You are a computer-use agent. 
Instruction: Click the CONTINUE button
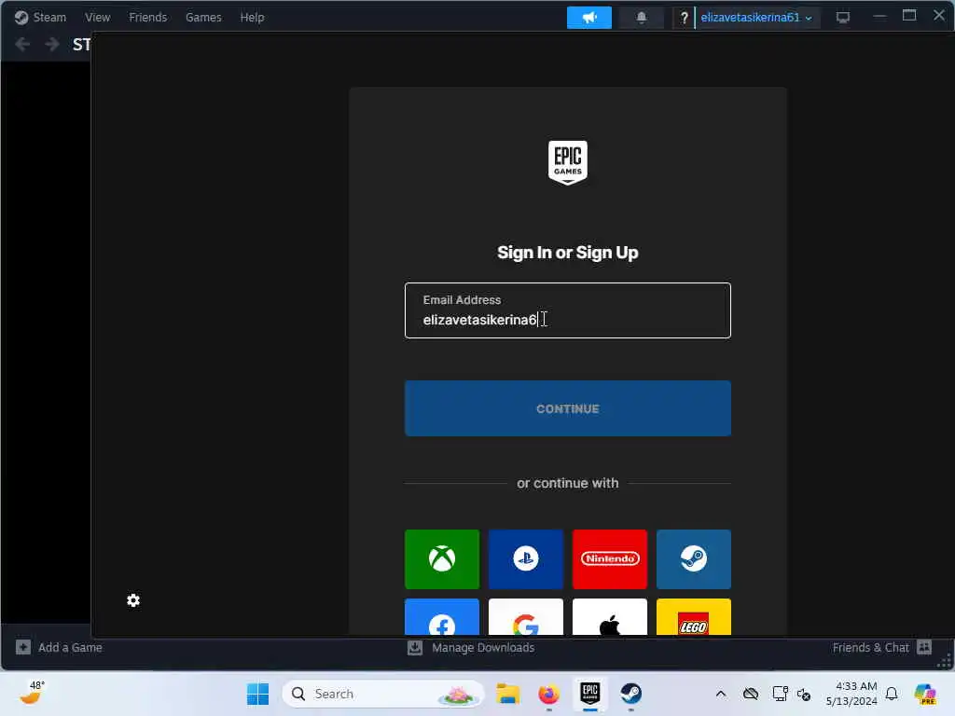click(568, 408)
